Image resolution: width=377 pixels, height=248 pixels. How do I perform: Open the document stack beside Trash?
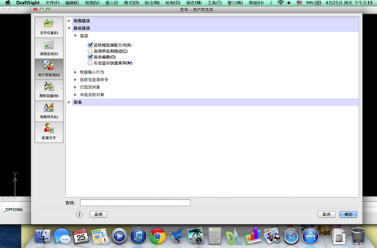click(x=339, y=237)
